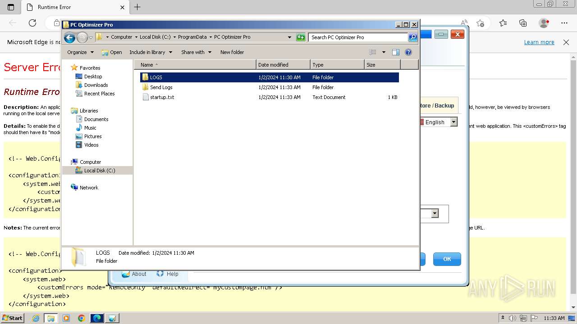Open the Edge profile icon

[544, 23]
